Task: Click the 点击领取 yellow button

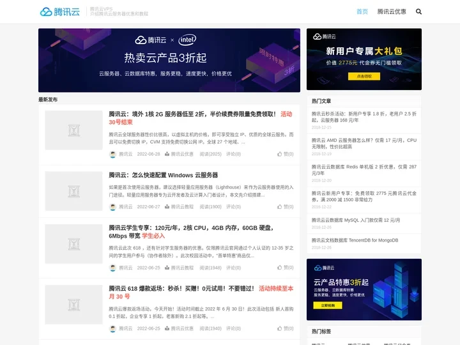Action: [364, 76]
